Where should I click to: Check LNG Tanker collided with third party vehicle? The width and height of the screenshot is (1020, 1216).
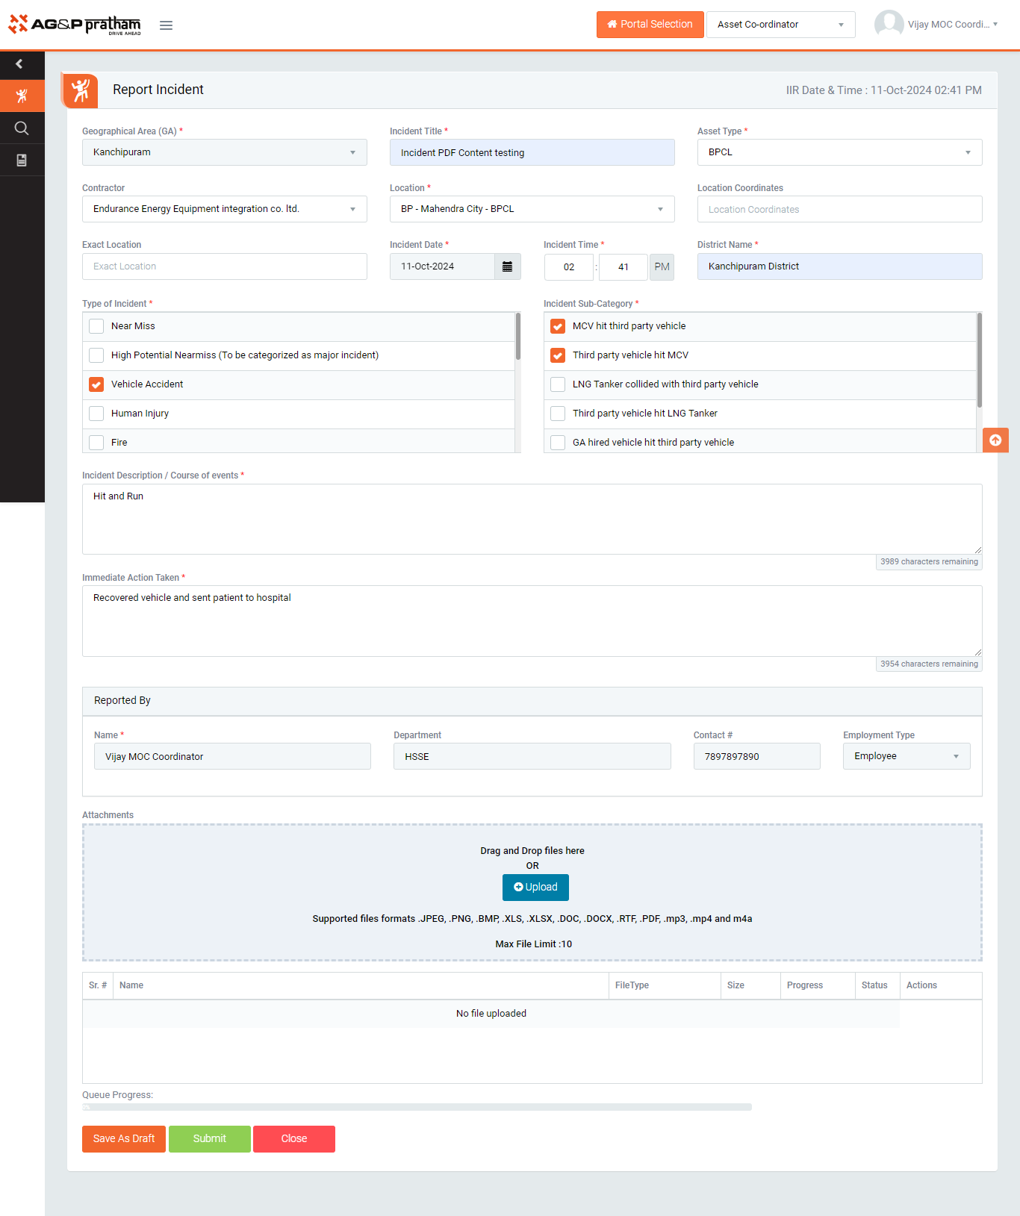click(x=558, y=384)
